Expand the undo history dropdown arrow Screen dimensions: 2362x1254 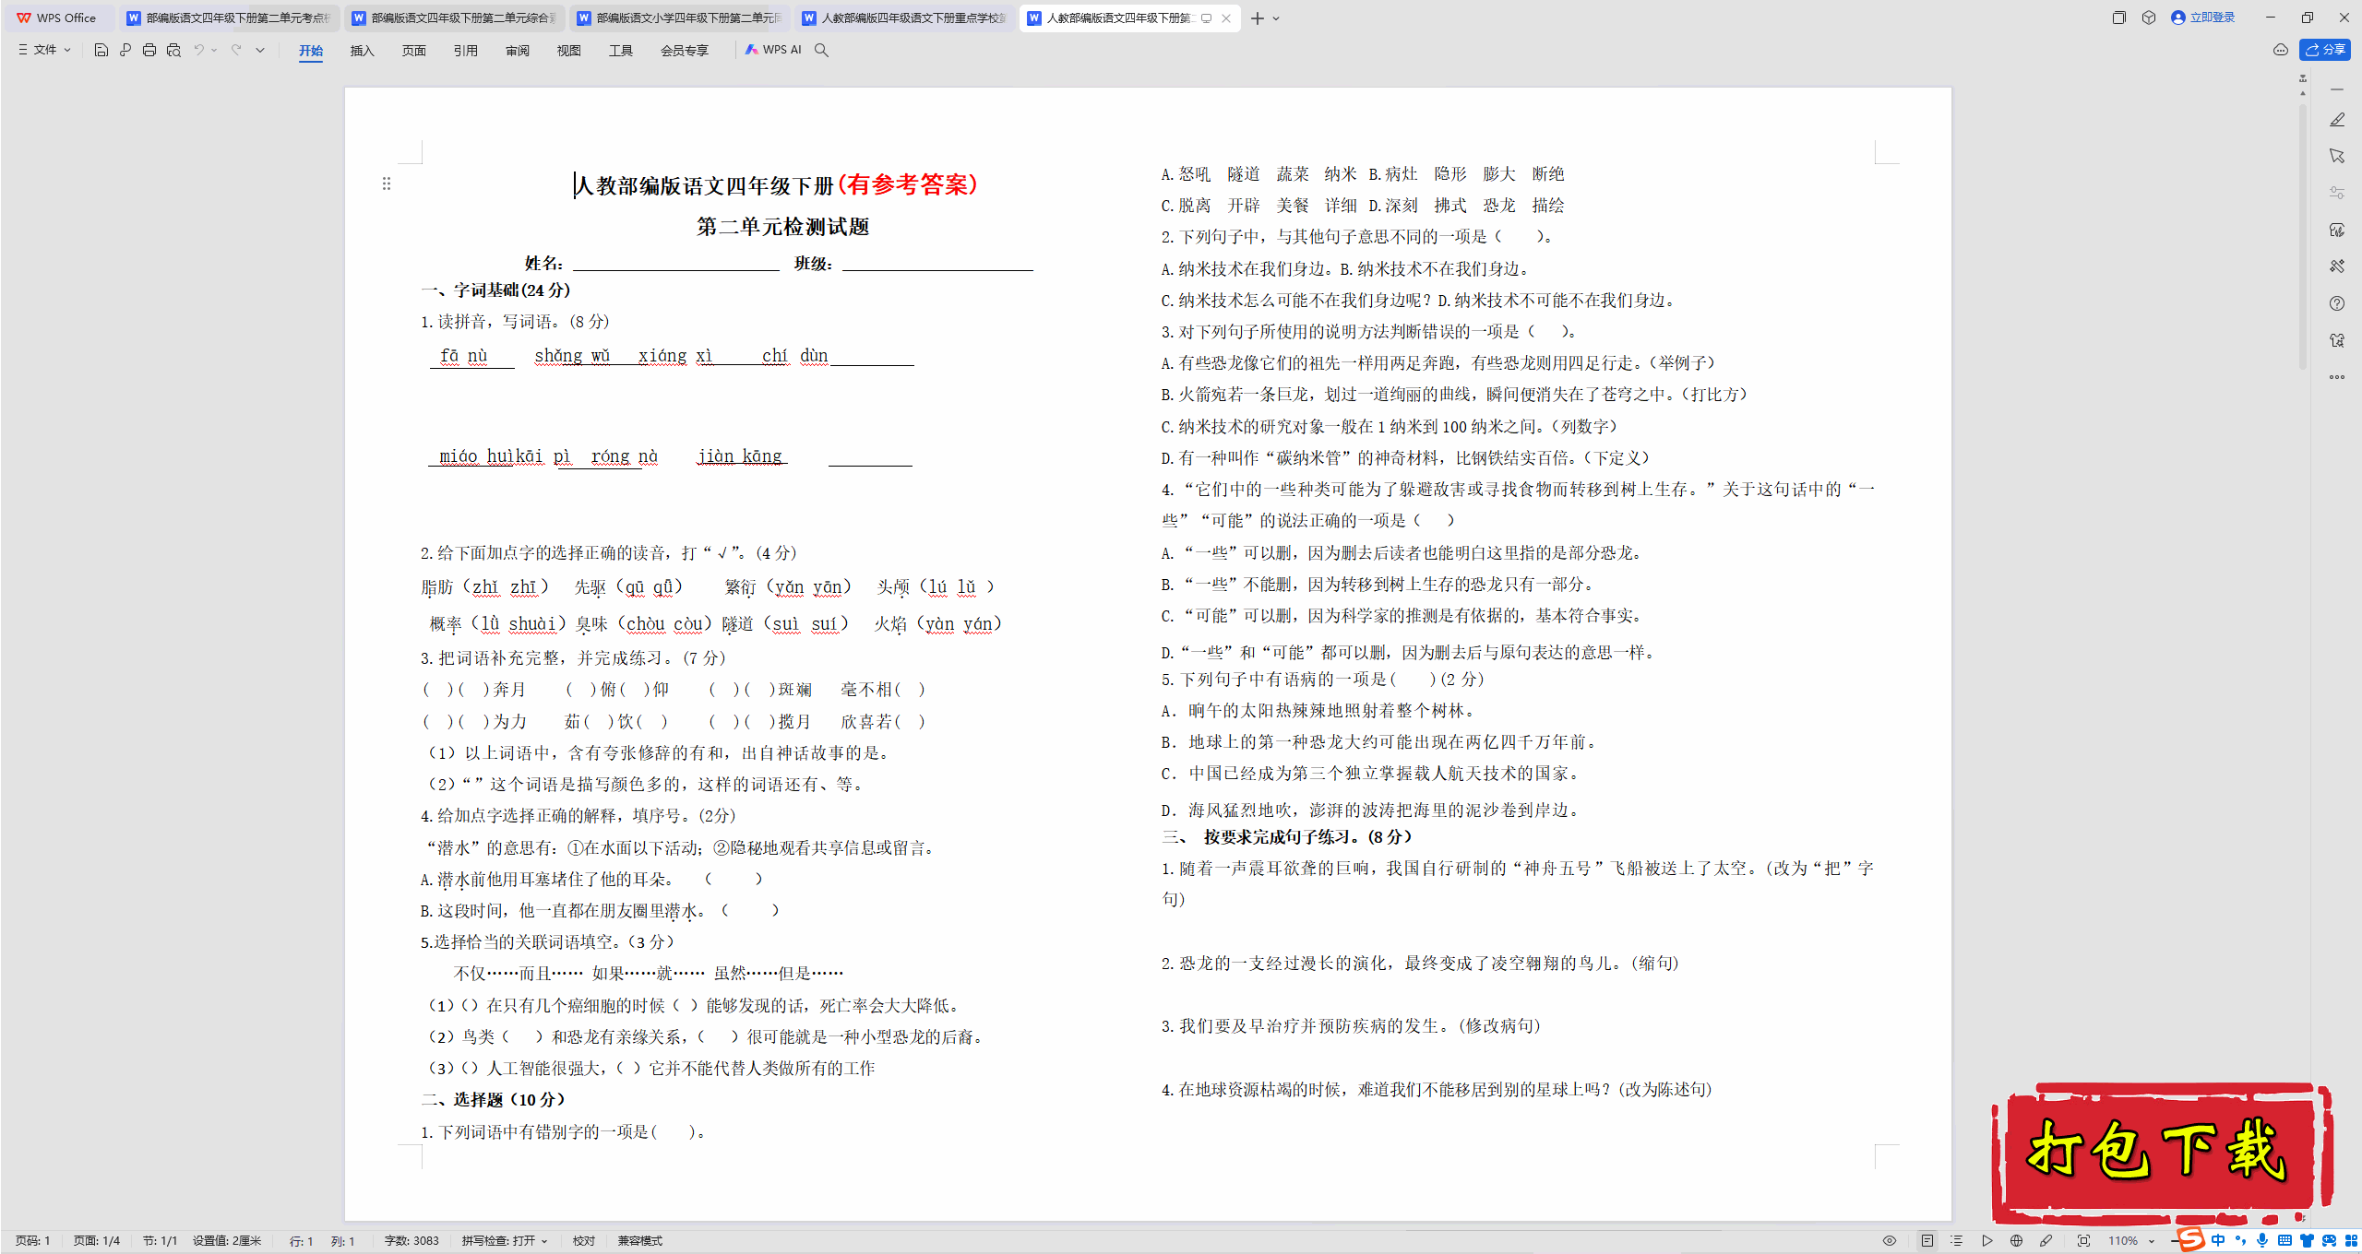pos(214,50)
